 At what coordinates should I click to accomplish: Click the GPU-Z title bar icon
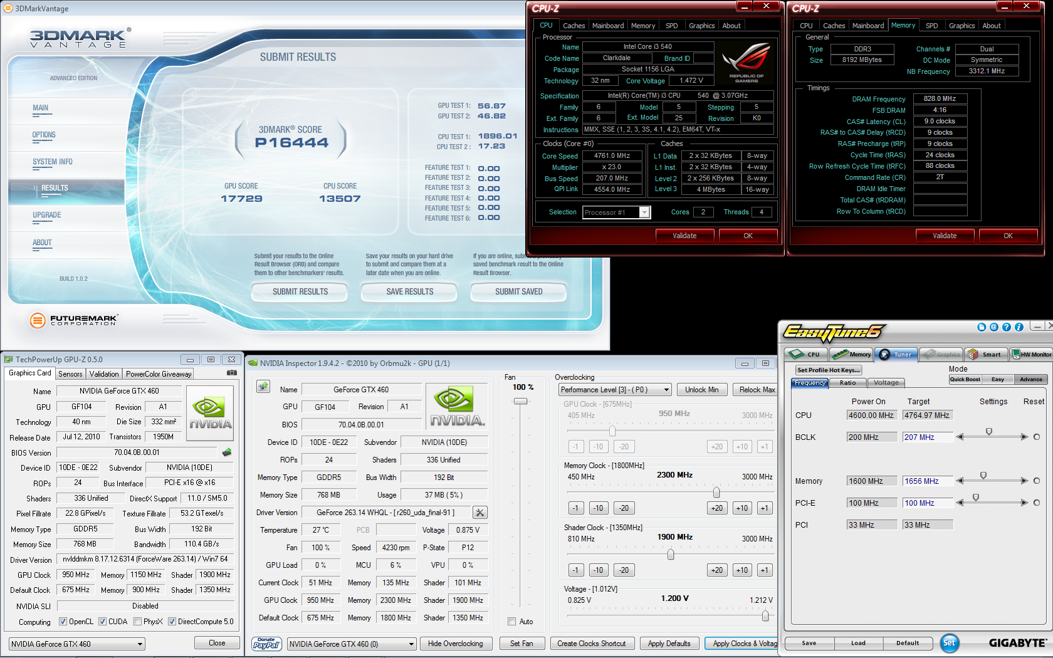click(9, 359)
